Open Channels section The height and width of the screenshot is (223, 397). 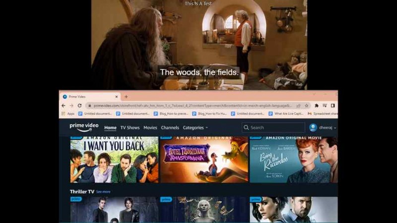170,128
